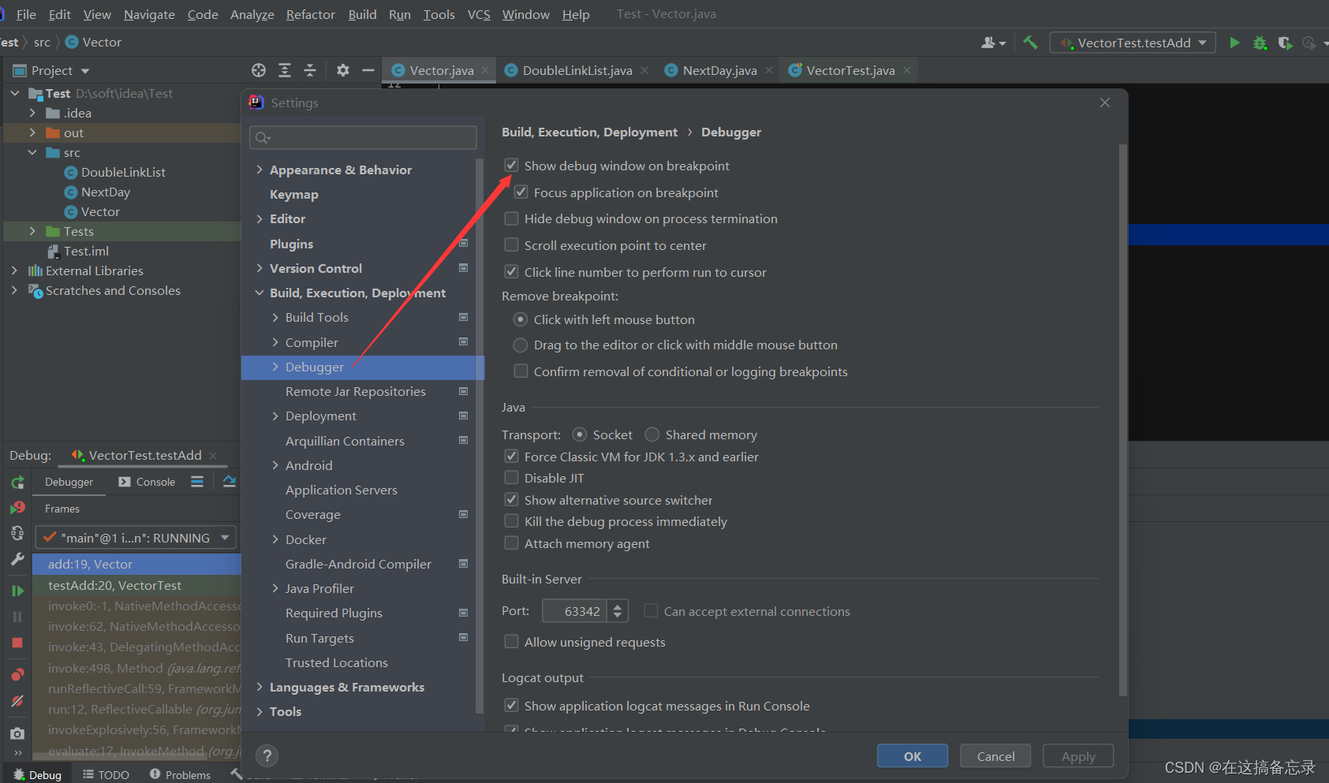
Task: Click the Apply button
Action: [1077, 755]
